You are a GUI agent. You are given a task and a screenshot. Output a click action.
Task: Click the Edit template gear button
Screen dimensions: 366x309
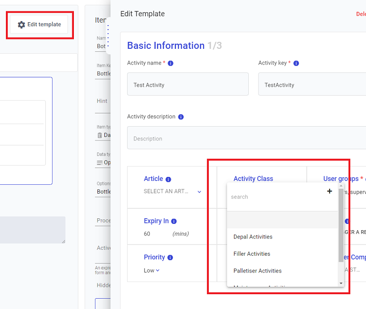(x=39, y=25)
